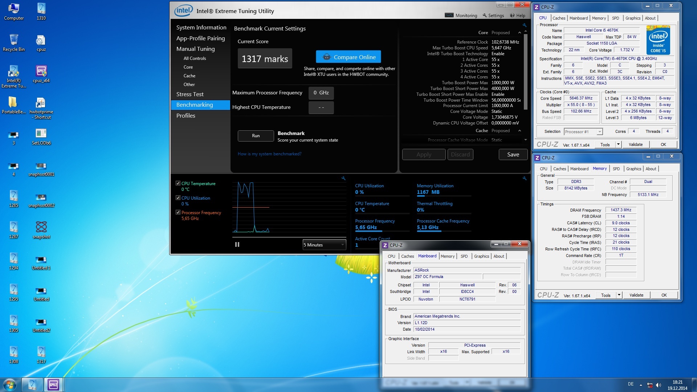Click the 1317 marks score box
This screenshot has width=697, height=392.
pos(265,59)
